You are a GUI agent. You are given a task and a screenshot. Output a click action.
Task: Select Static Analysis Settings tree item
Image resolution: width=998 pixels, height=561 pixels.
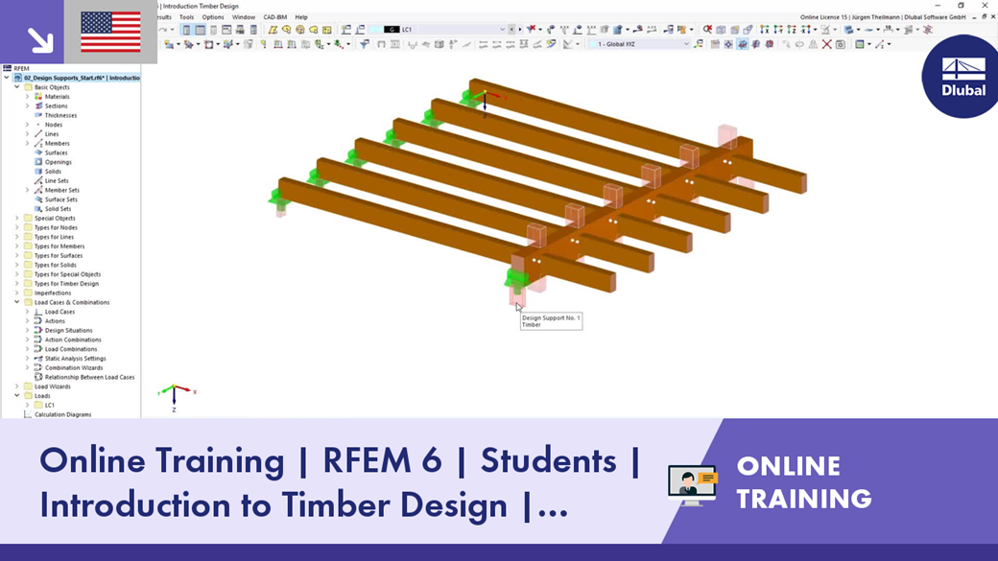point(75,359)
